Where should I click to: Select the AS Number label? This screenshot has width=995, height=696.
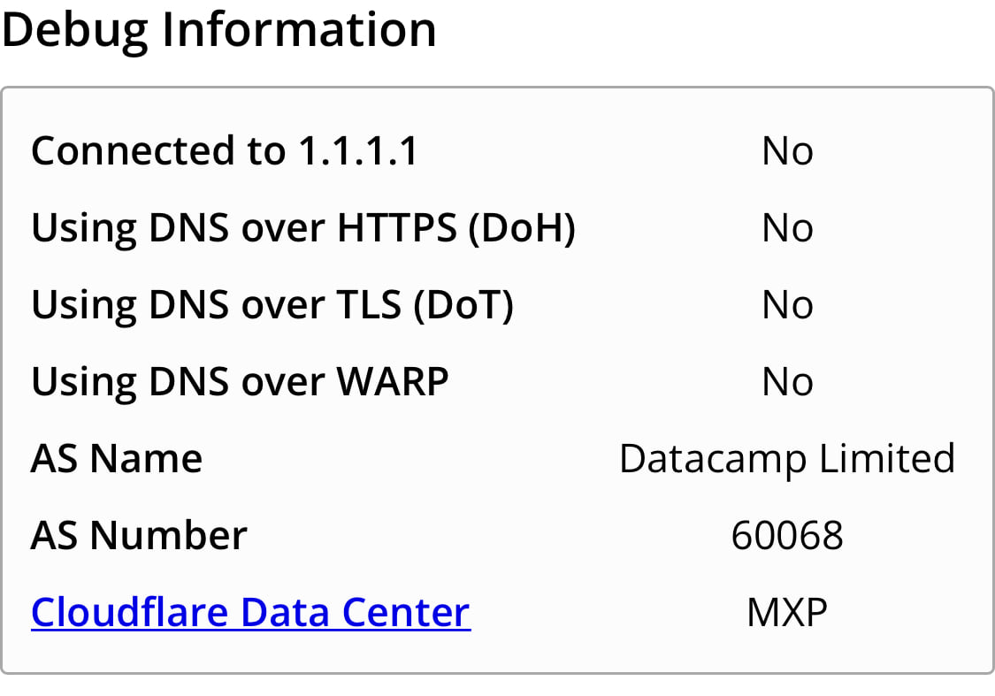[x=139, y=535]
